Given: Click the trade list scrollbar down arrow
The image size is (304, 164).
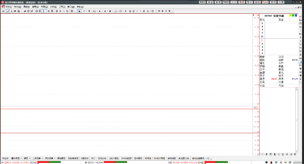Looking at the screenshot, I should click(x=297, y=151).
